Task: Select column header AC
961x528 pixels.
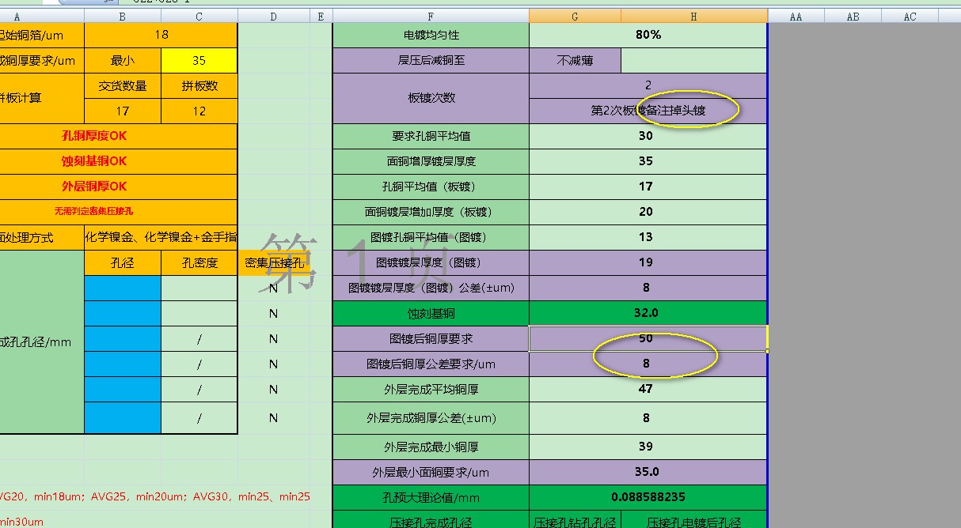Action: click(910, 17)
